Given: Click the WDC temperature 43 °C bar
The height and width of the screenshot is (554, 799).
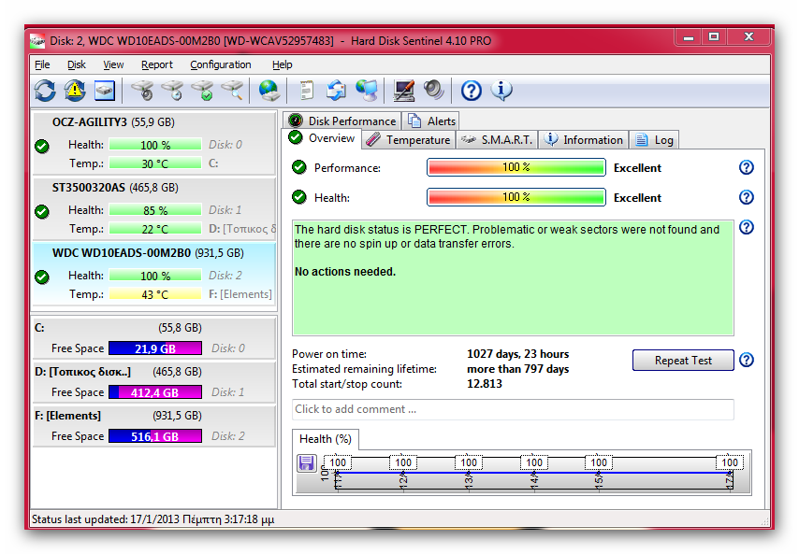Looking at the screenshot, I should (x=155, y=294).
